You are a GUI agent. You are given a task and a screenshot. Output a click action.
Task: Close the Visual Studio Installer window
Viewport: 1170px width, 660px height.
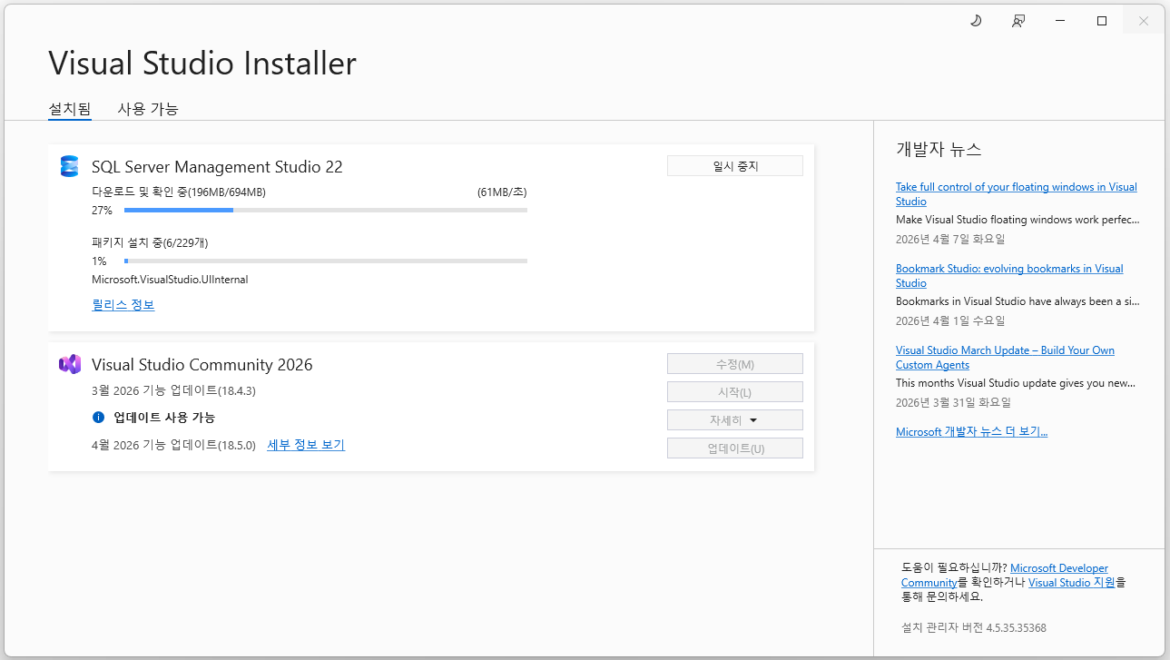(x=1144, y=21)
